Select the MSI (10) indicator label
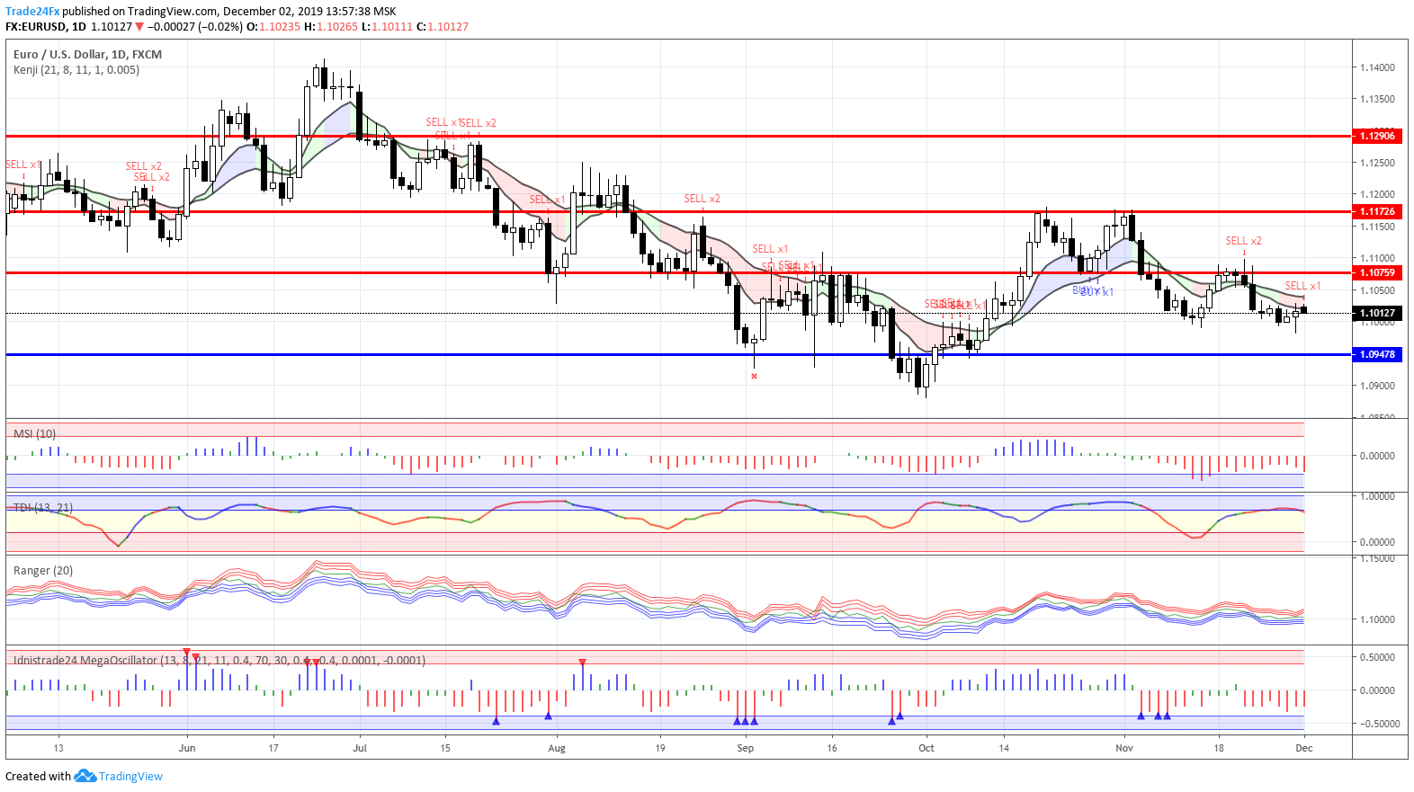 click(35, 434)
